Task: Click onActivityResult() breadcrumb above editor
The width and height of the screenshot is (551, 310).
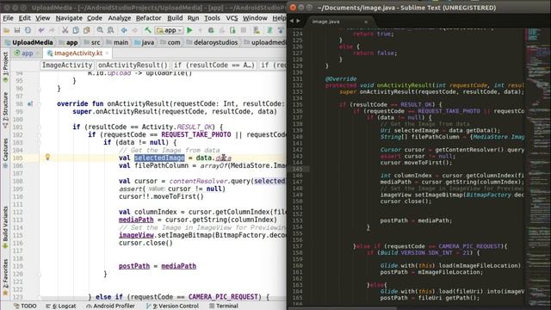Action: (x=133, y=65)
